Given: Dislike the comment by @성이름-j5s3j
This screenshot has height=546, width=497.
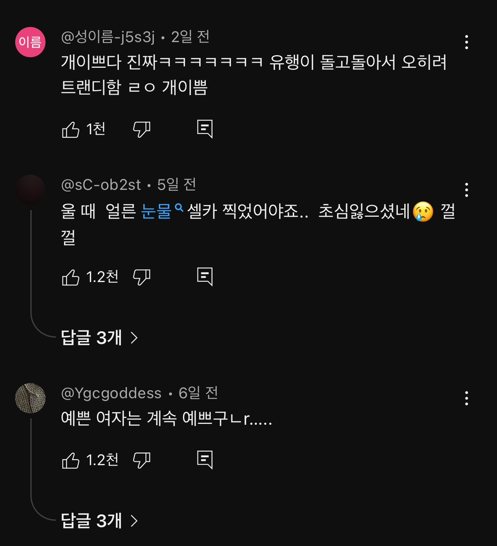Looking at the screenshot, I should pyautogui.click(x=142, y=129).
